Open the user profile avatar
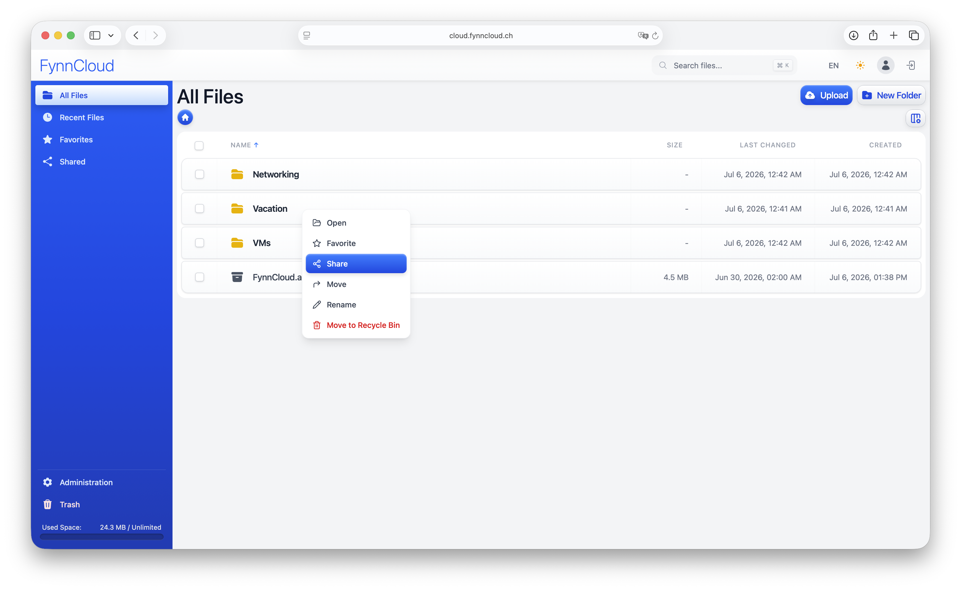961x590 pixels. (x=885, y=65)
